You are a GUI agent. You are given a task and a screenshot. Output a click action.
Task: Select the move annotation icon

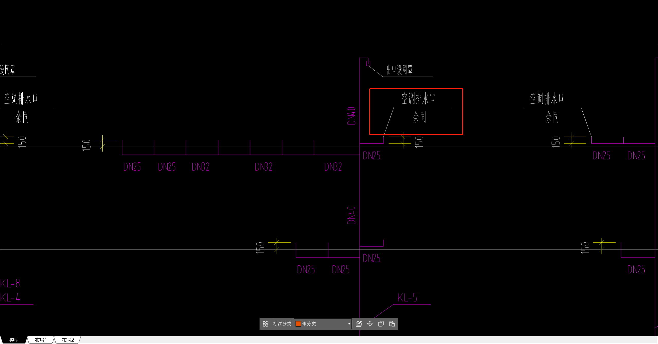[370, 324]
